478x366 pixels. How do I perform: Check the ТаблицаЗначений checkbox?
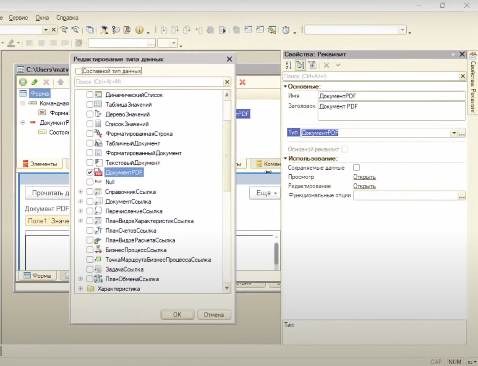click(90, 105)
